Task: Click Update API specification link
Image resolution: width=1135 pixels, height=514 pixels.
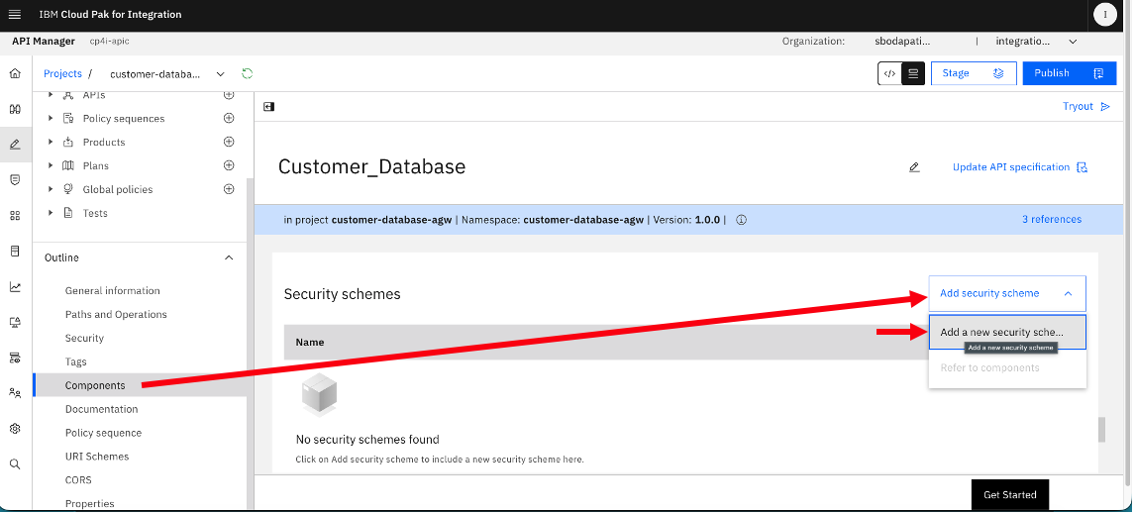Action: click(1020, 167)
